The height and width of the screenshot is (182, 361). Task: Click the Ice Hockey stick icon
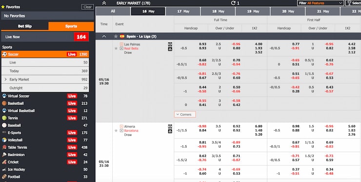point(4,170)
